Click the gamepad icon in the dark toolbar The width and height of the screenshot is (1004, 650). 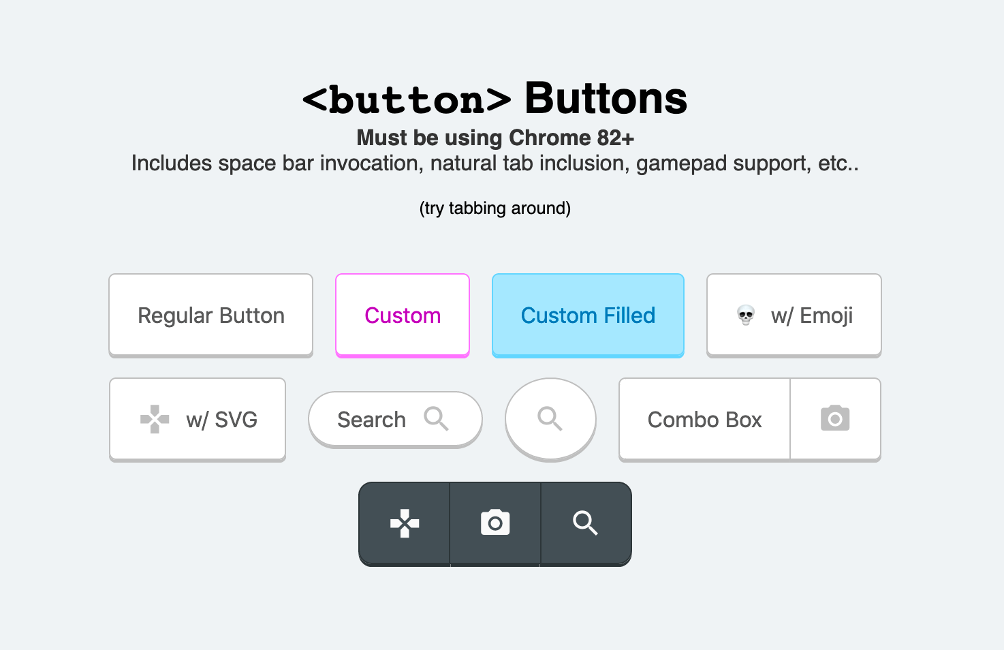[x=405, y=523]
